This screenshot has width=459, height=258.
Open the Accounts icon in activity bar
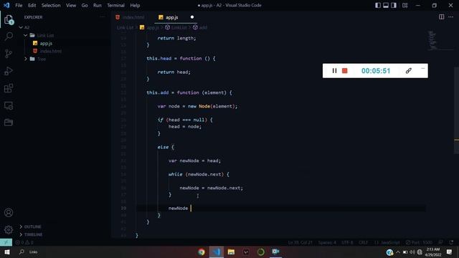9,213
